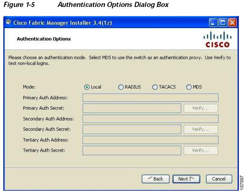Minimize the installer window
246x194 pixels.
pyautogui.click(x=213, y=23)
